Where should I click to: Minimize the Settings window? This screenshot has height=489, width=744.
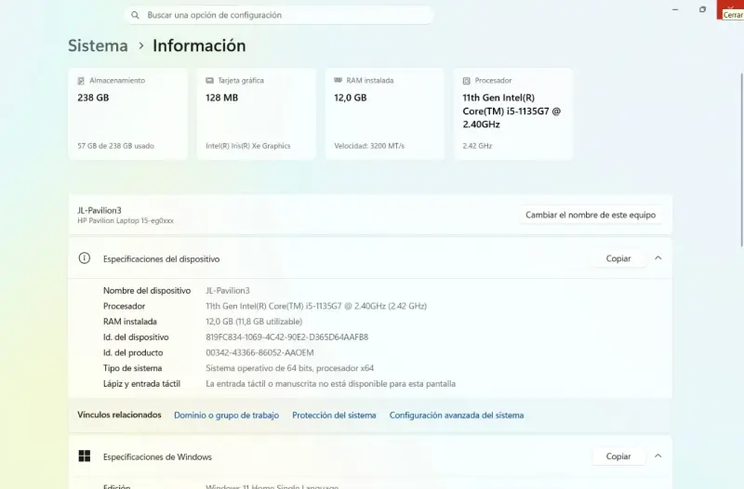[x=675, y=9]
